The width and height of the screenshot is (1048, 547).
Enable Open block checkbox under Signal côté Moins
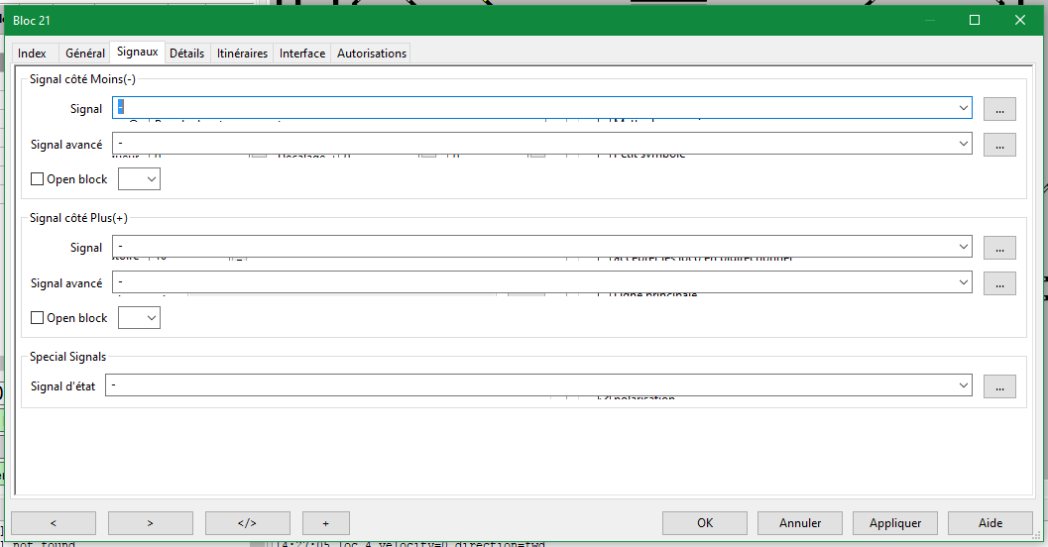pos(38,180)
